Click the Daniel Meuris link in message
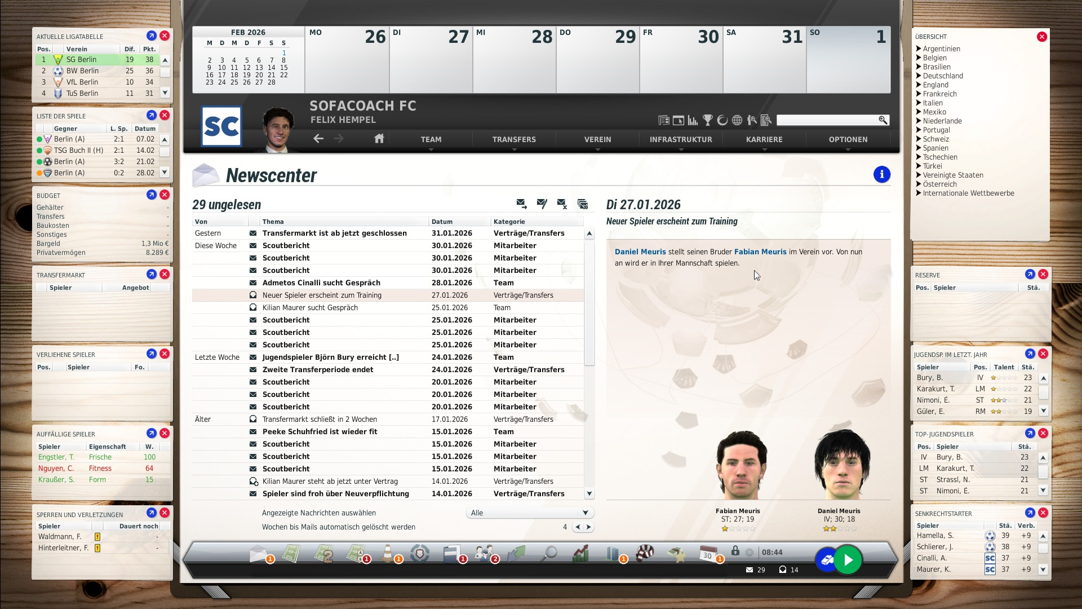This screenshot has height=609, width=1082. (x=640, y=252)
